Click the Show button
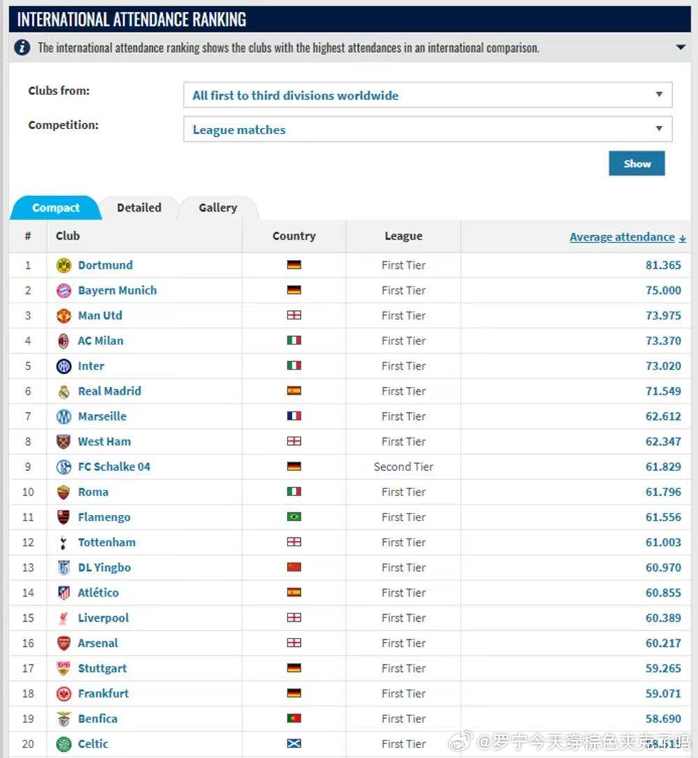 [x=637, y=163]
